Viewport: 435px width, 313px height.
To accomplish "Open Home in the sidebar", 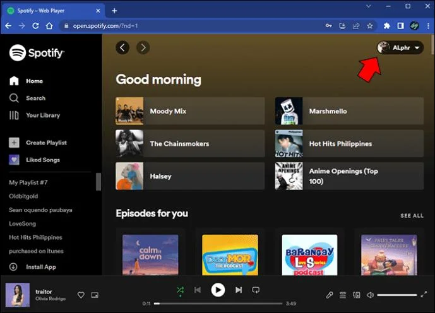I will click(x=26, y=81).
